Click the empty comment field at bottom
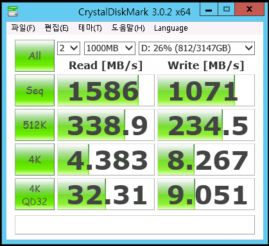269x246 pixels. click(135, 225)
